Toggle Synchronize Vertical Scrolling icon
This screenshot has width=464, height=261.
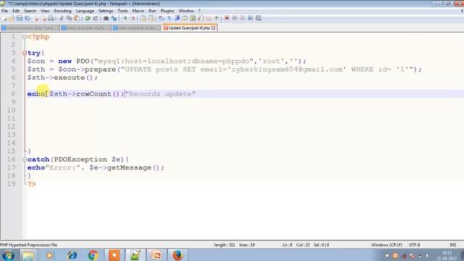(143, 18)
